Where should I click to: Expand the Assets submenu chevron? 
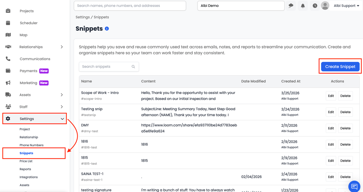(62, 95)
